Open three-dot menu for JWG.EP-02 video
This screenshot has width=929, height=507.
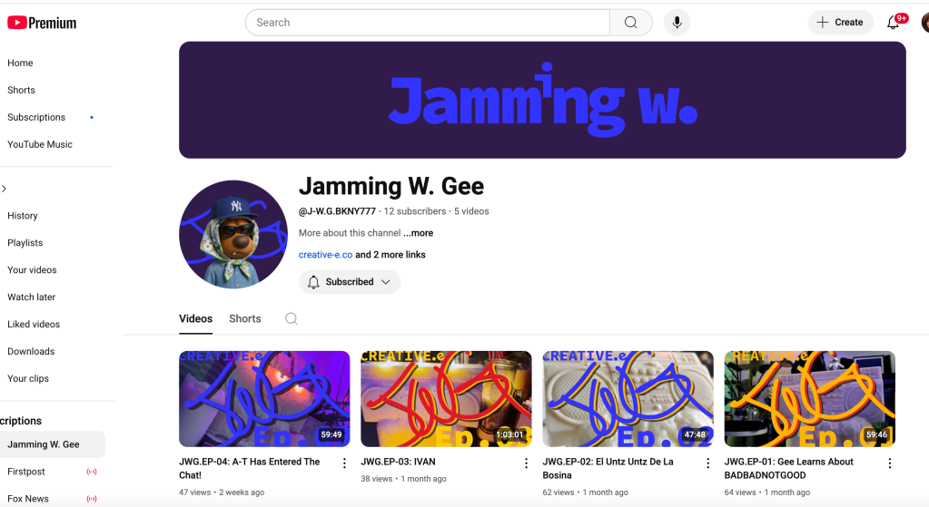click(707, 463)
